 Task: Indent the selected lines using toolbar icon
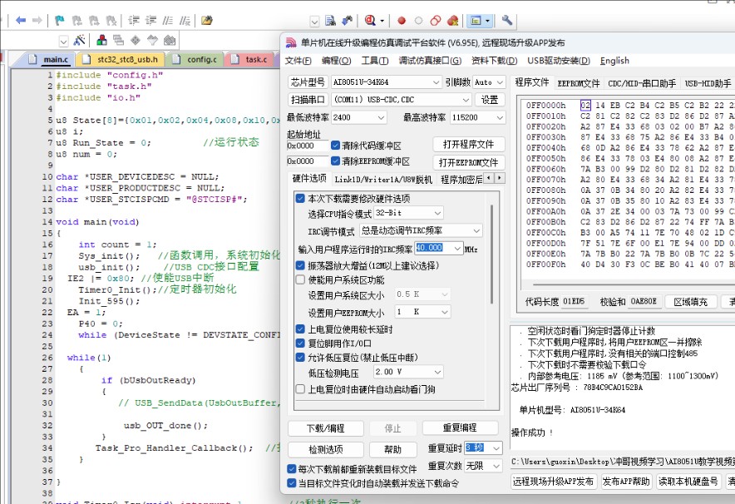click(134, 20)
